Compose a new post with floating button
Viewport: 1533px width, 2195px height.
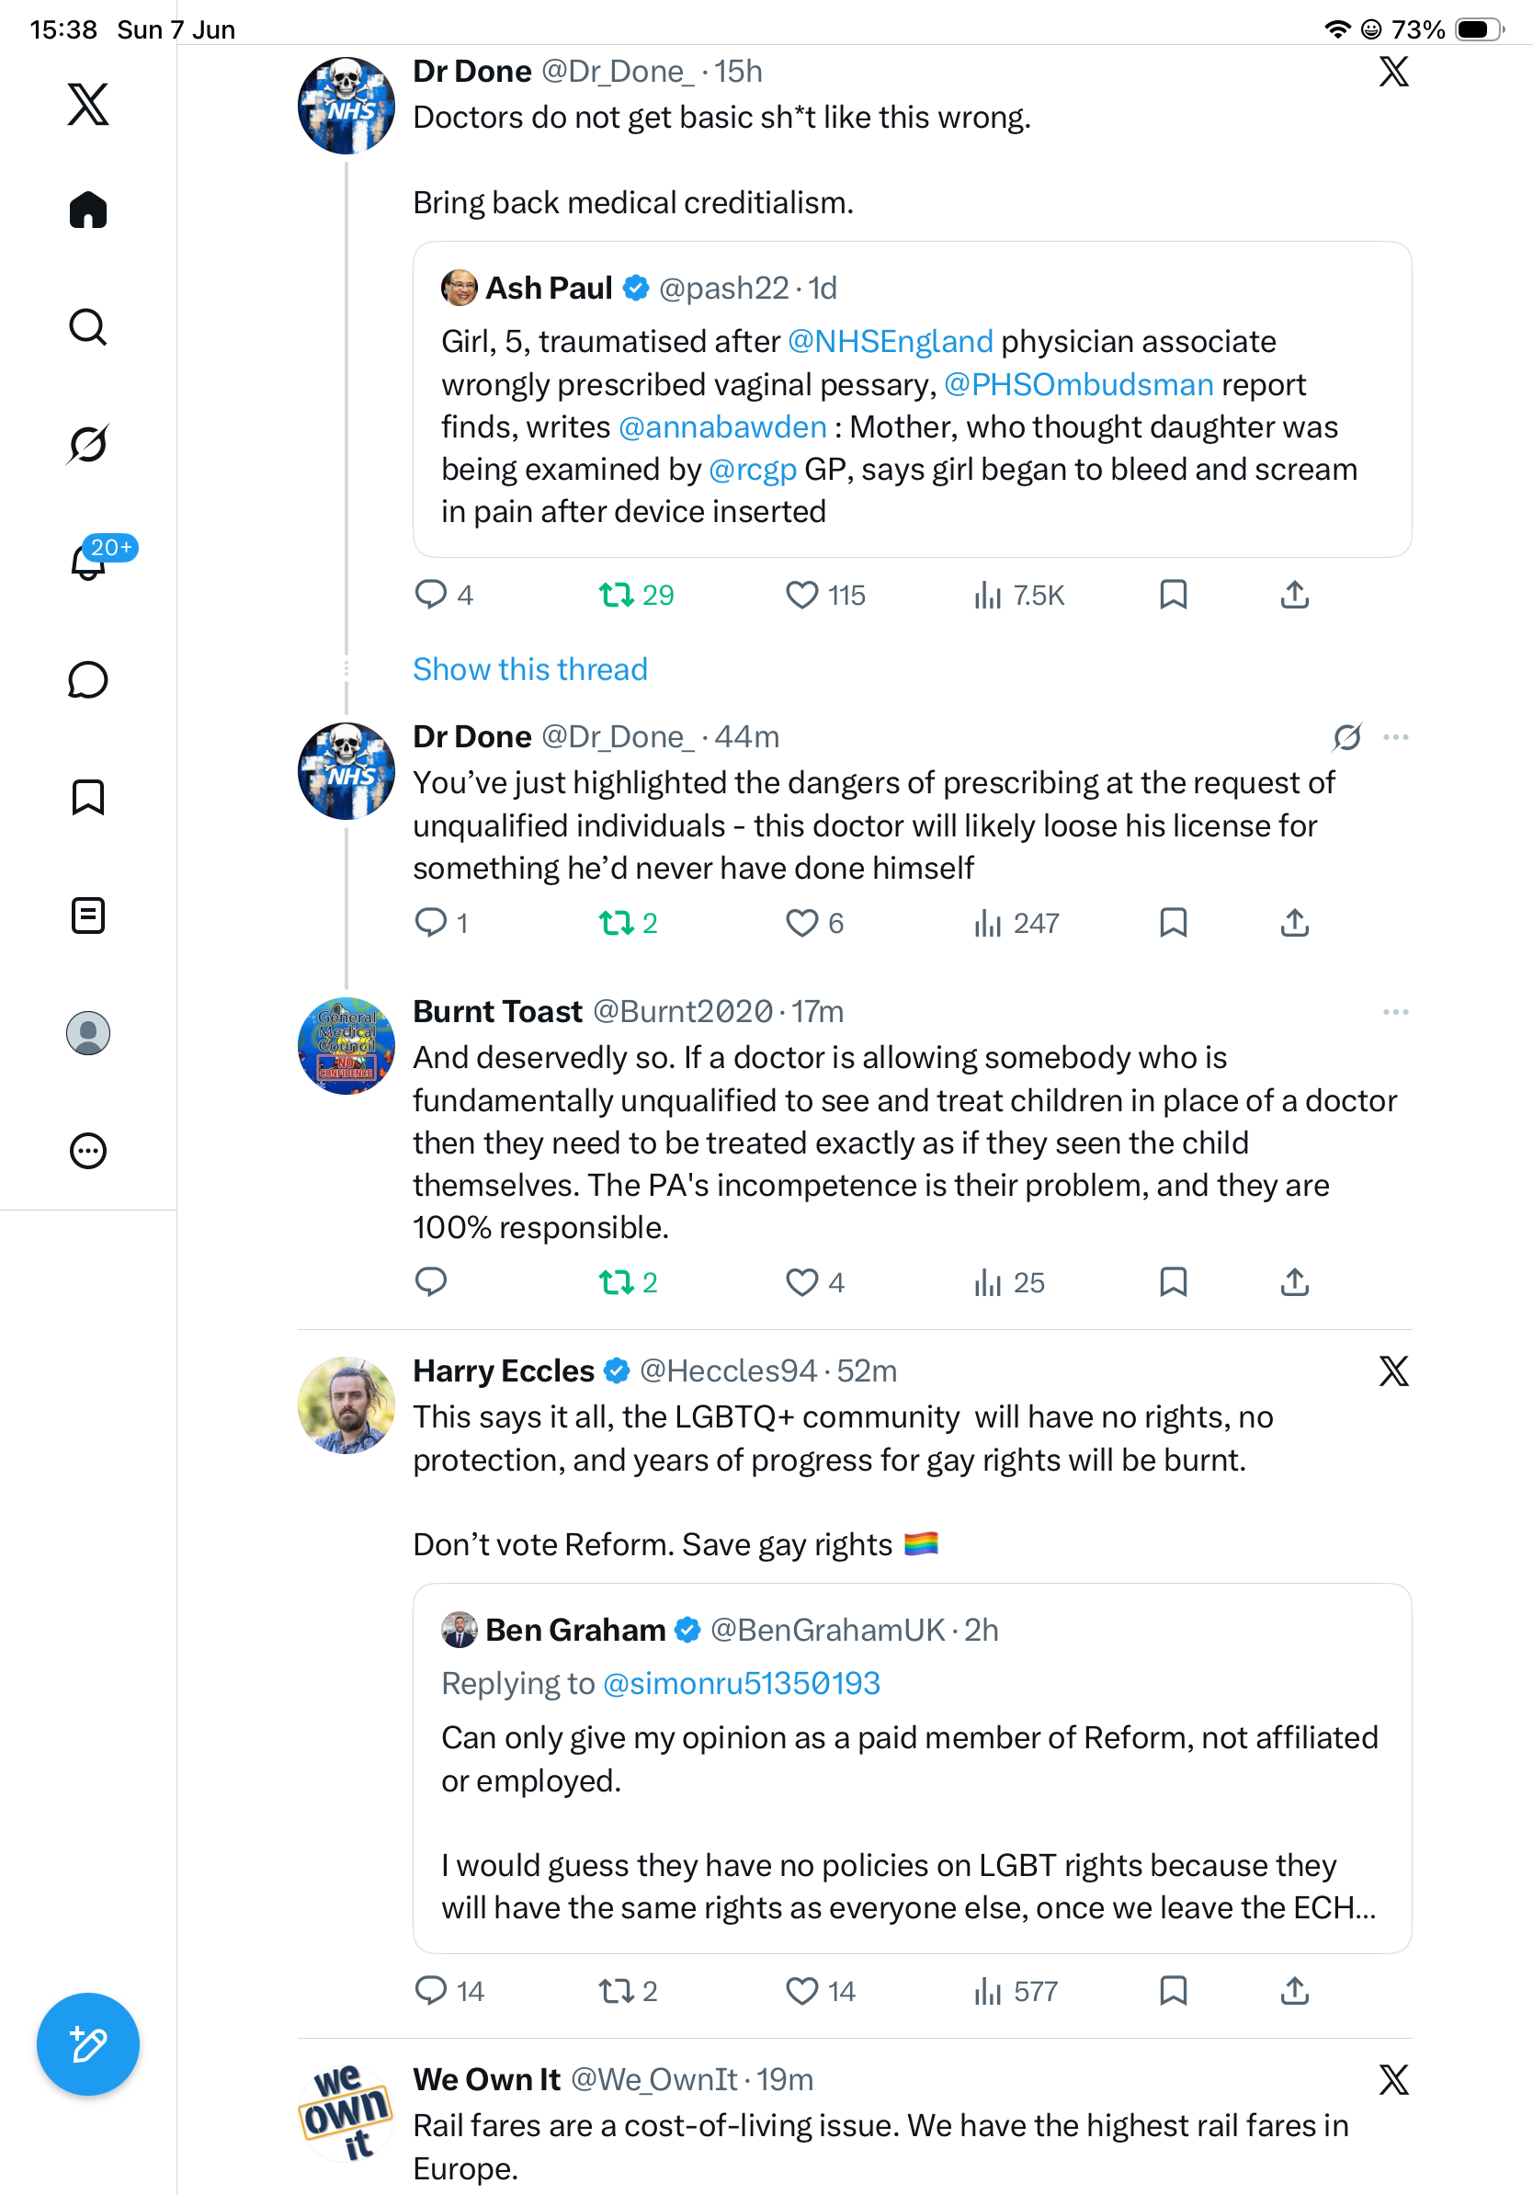click(x=88, y=2044)
